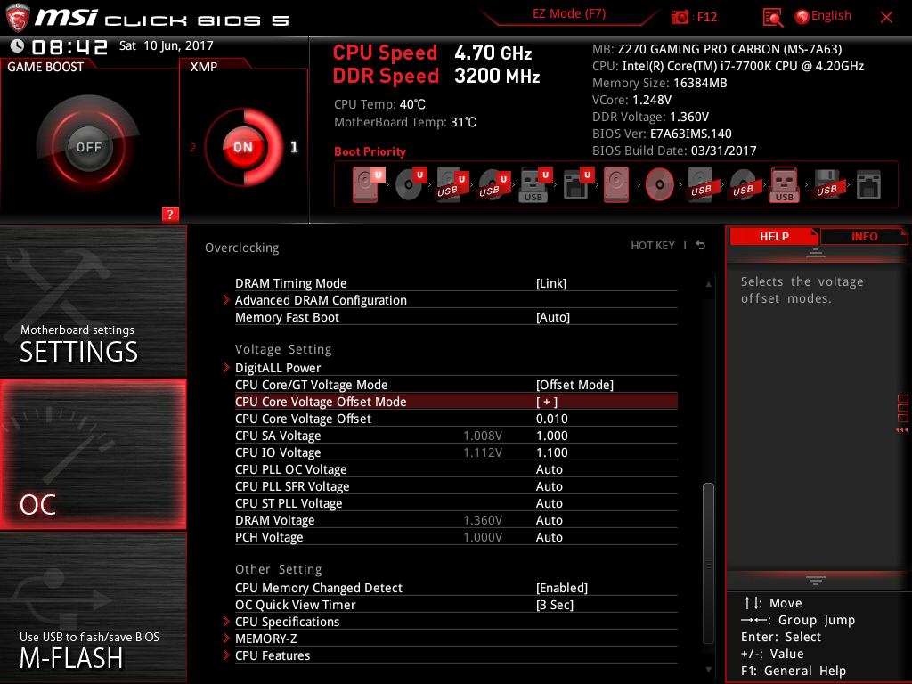Image resolution: width=912 pixels, height=684 pixels.
Task: Open Memory Fast Boot [Auto] option
Action: coord(456,317)
